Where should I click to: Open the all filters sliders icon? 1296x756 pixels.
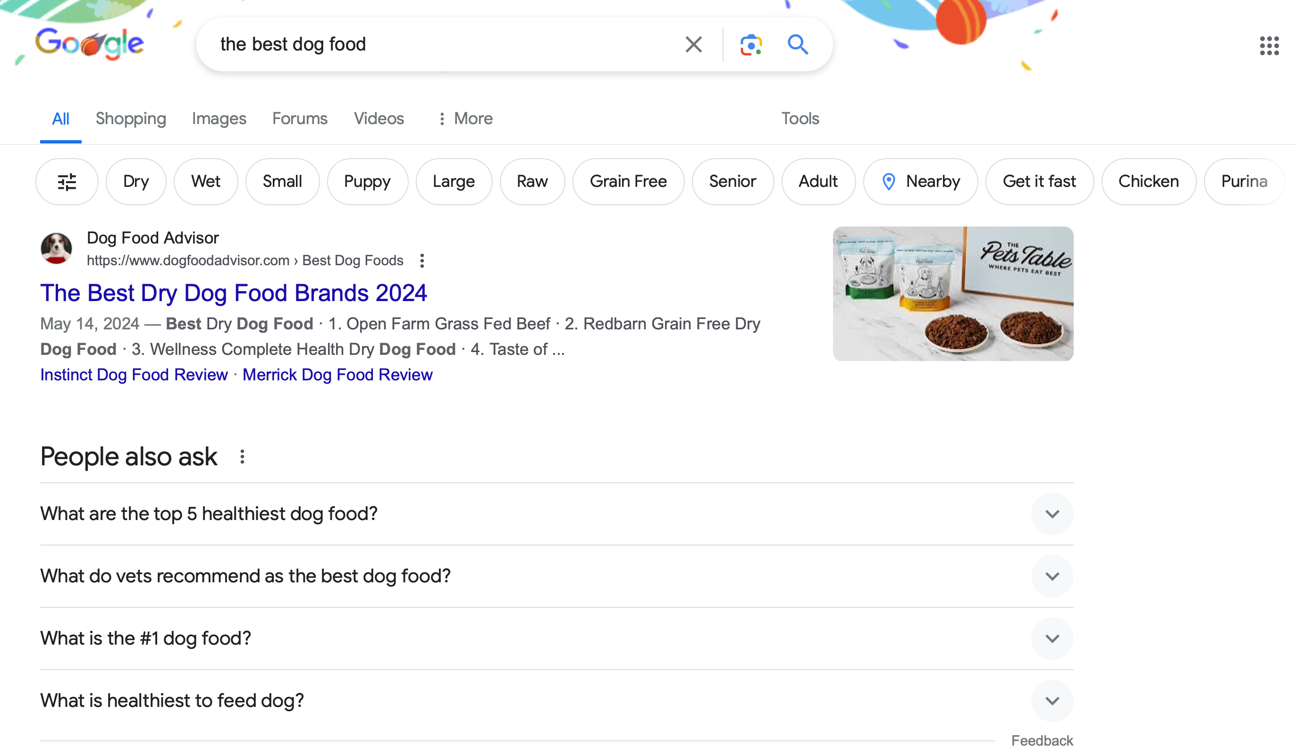[67, 182]
